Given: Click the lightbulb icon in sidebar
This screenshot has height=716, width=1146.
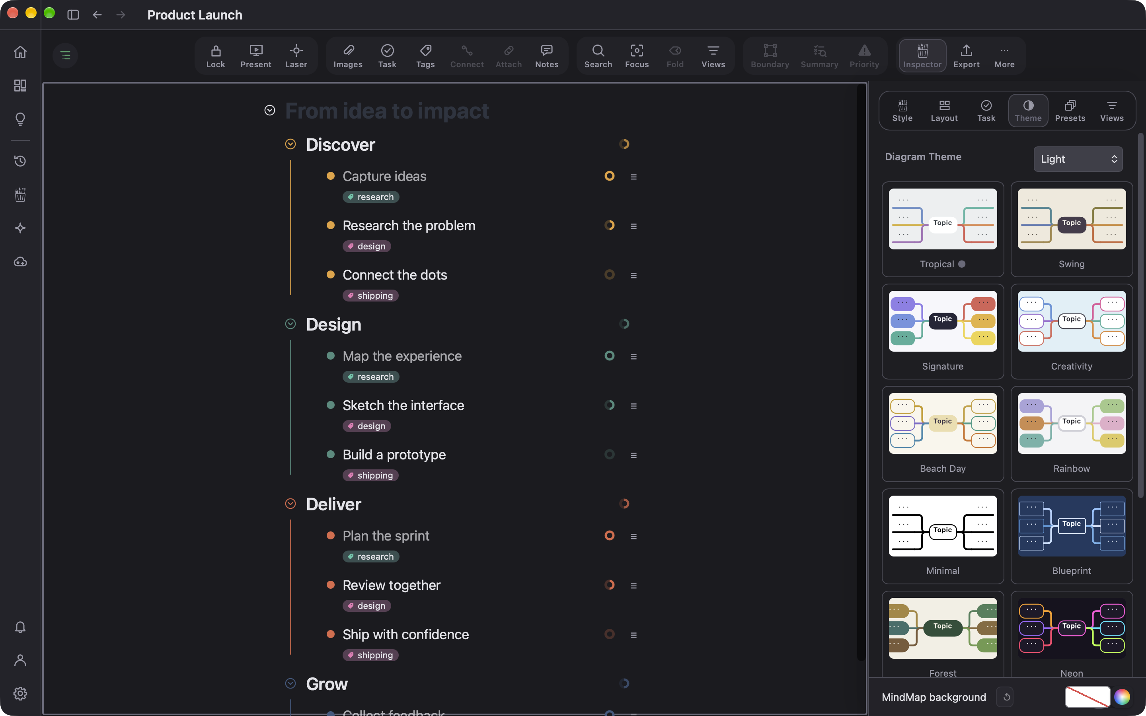Looking at the screenshot, I should pyautogui.click(x=20, y=119).
